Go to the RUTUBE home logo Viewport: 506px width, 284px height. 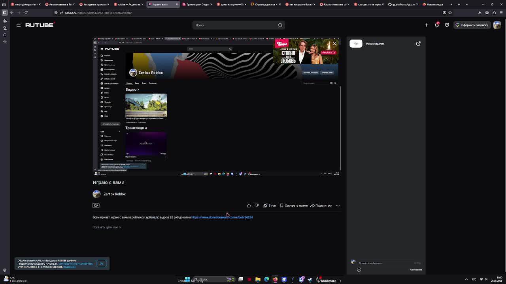click(x=40, y=25)
